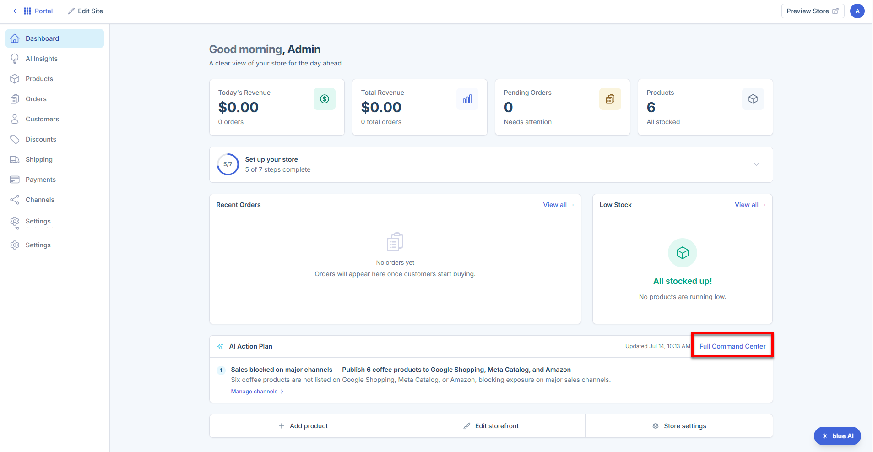Click the Manage channels link
The height and width of the screenshot is (452, 873).
254,392
